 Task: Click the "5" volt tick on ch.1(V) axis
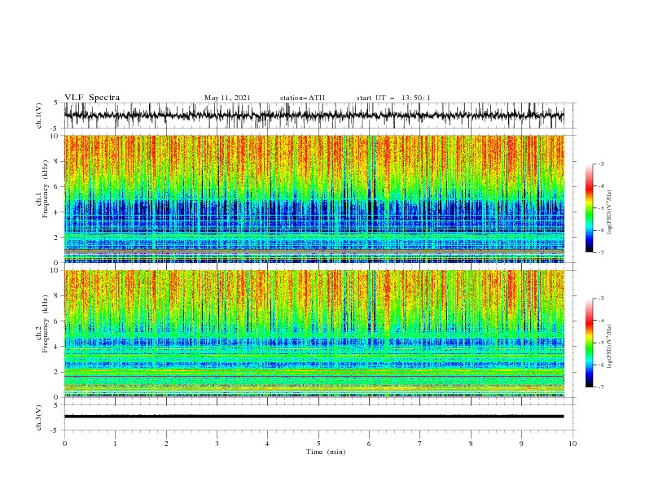click(56, 103)
